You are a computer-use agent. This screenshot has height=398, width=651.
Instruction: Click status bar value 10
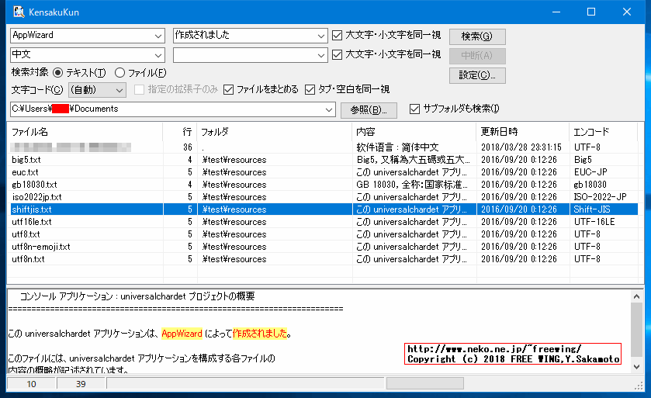(31, 384)
